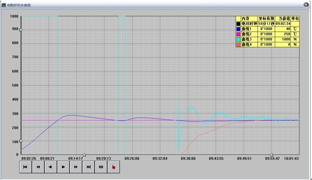Viewport: 312px width, 180px height.
Task: Jump to the start of the history curve
Action: (25, 167)
